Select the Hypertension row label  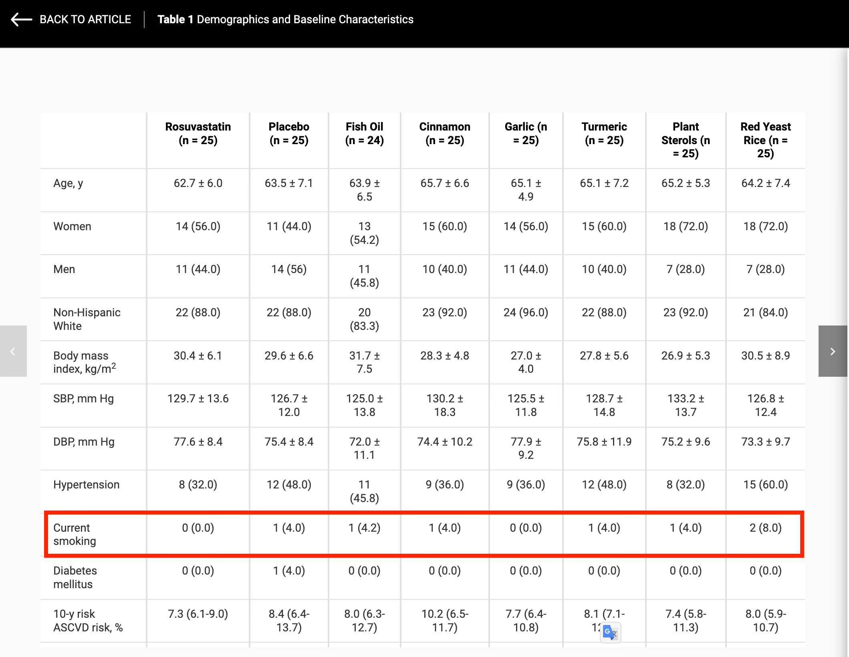tap(86, 484)
